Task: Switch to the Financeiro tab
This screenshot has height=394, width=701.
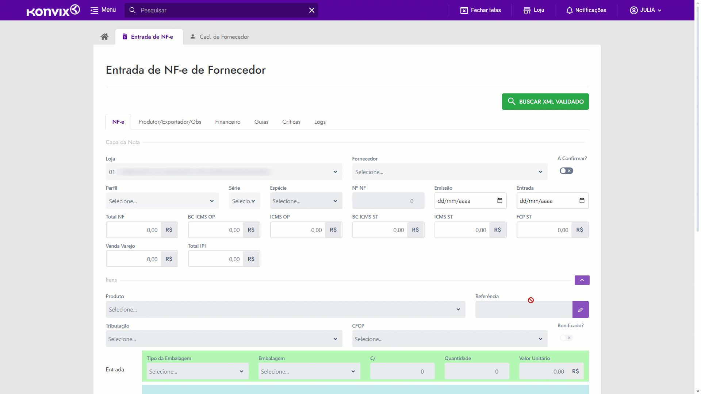Action: point(227,122)
